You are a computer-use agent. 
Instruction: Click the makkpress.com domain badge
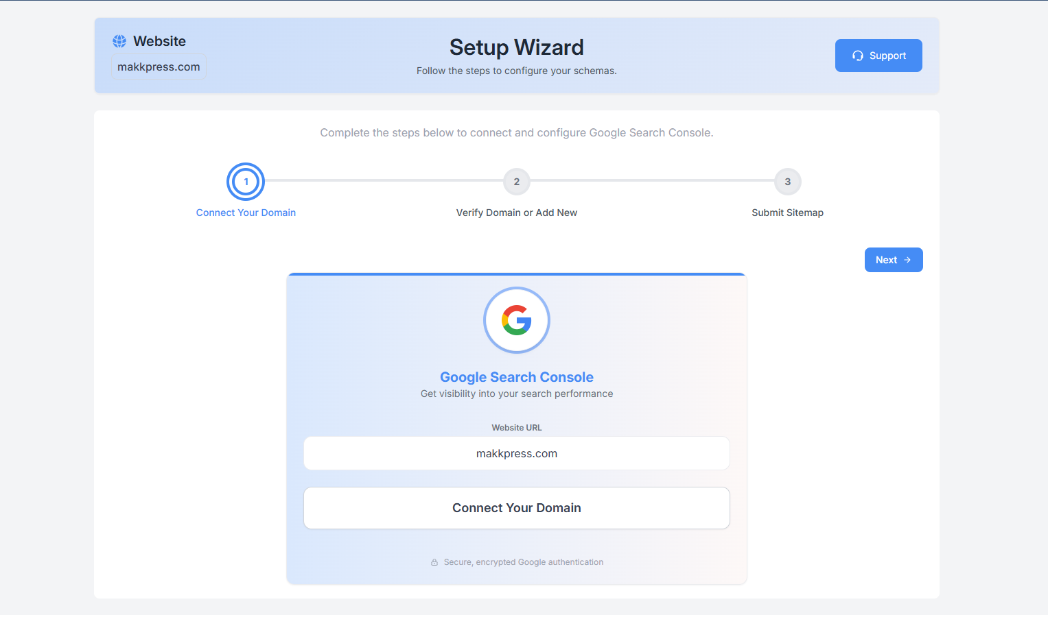pyautogui.click(x=159, y=67)
